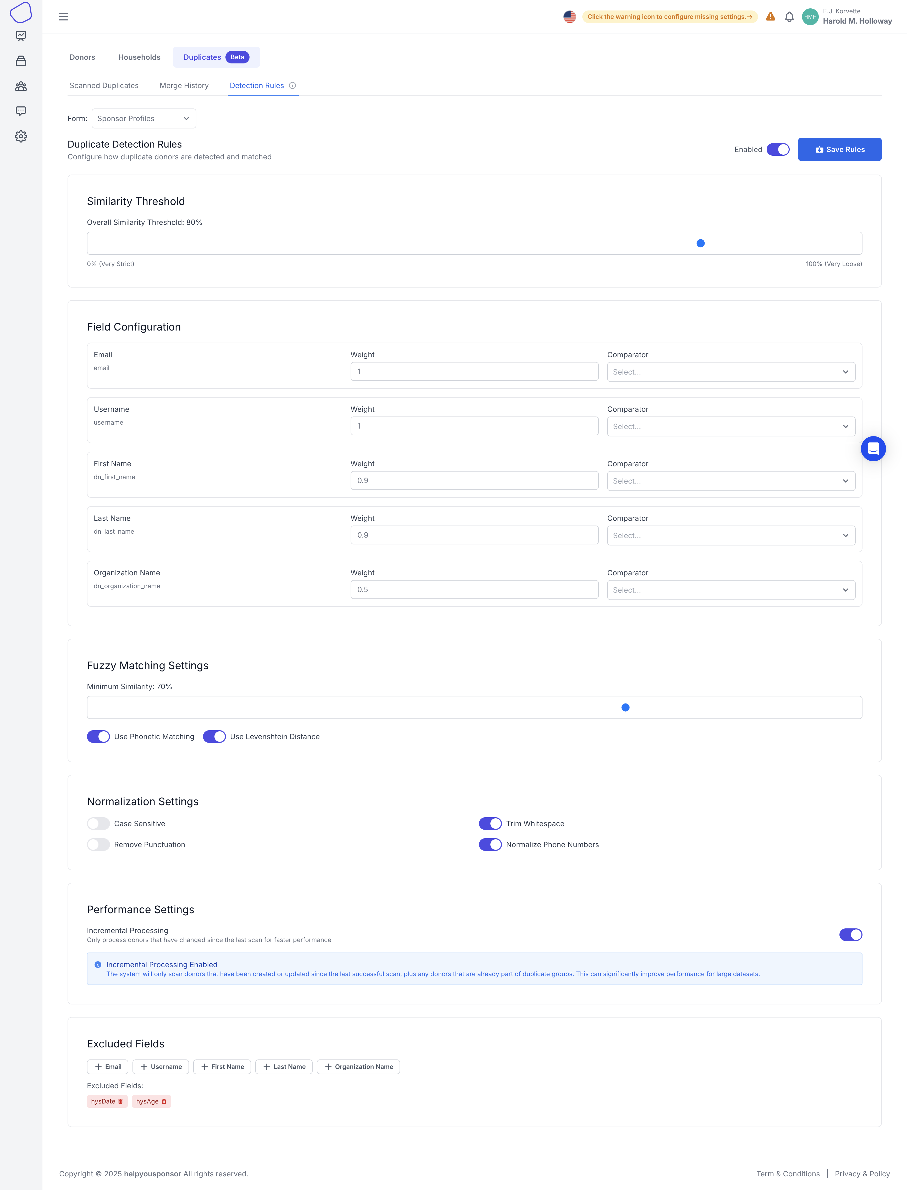The image size is (907, 1190).
Task: Open the floating blue chat widget
Action: (872, 448)
